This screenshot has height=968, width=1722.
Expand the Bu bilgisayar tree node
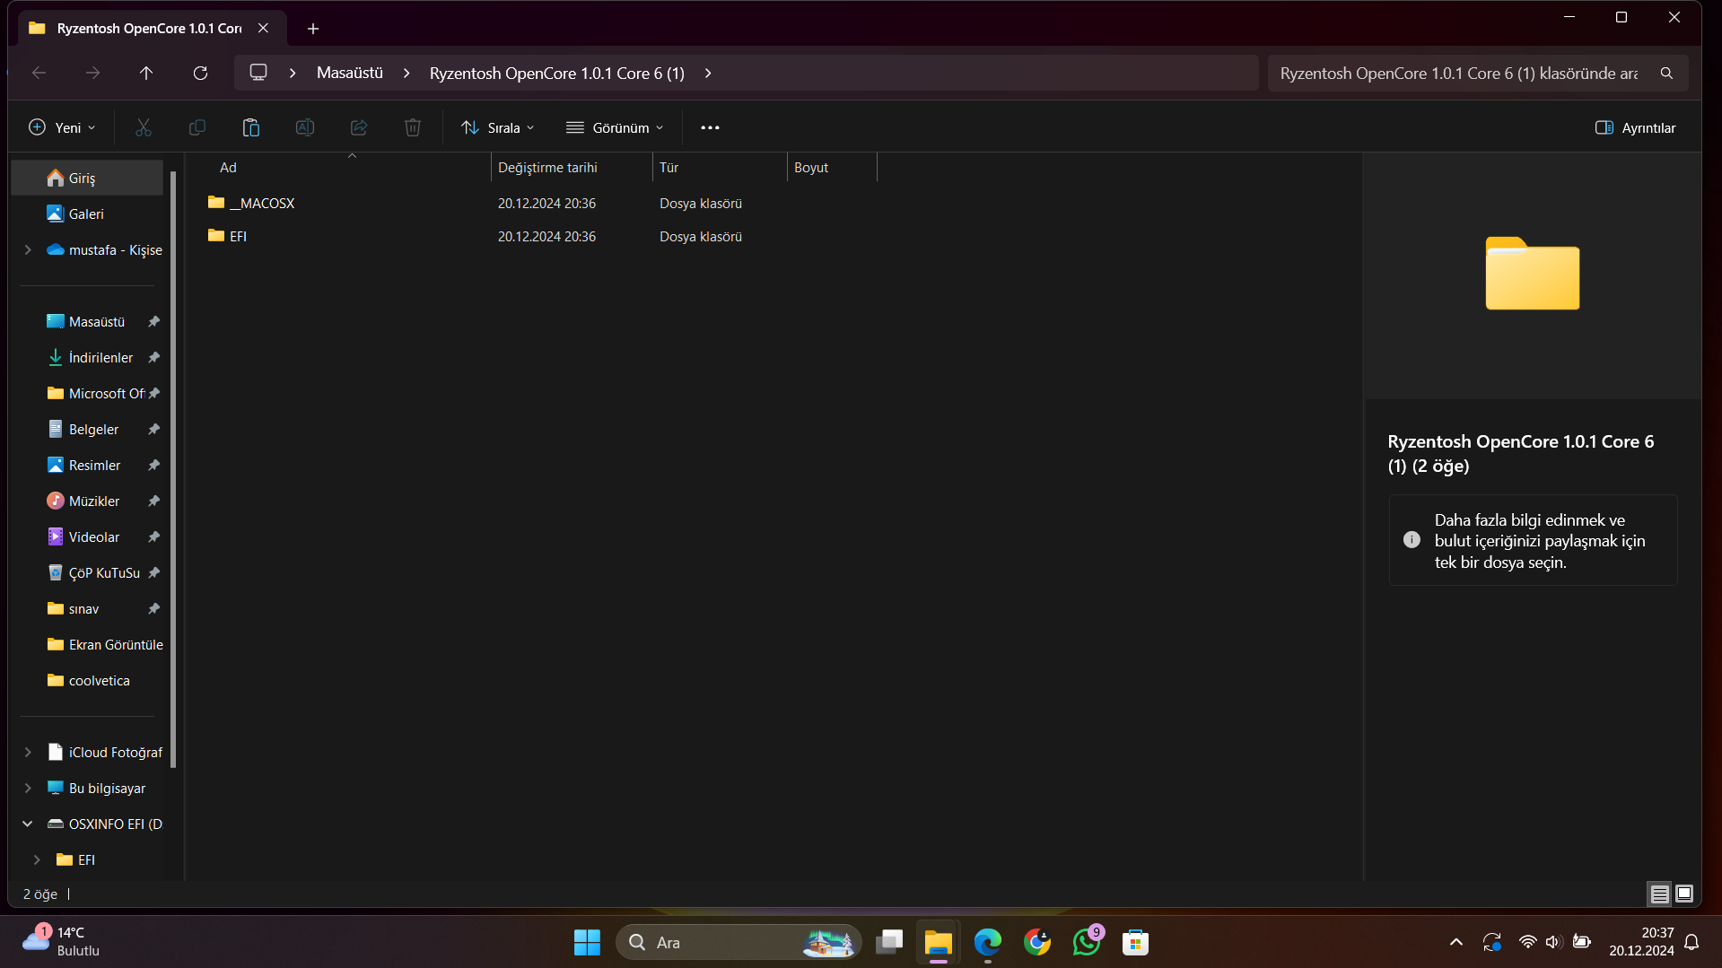(28, 788)
